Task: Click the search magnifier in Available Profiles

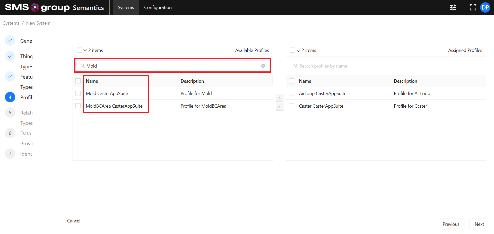Action: 83,66
